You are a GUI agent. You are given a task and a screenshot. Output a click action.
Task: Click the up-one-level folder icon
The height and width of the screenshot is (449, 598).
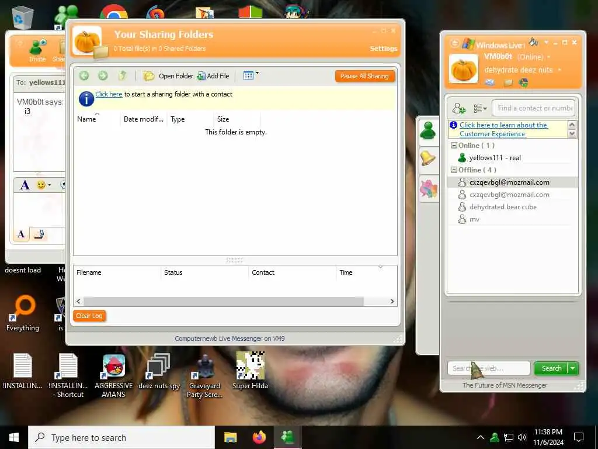click(x=122, y=75)
